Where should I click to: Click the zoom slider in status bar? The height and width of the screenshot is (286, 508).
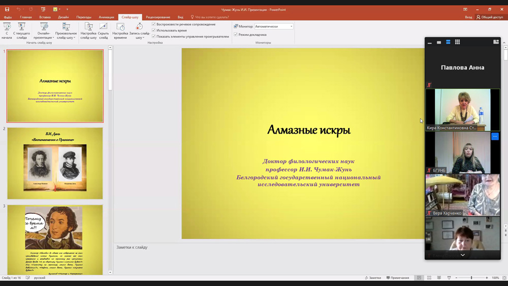pos(471,278)
